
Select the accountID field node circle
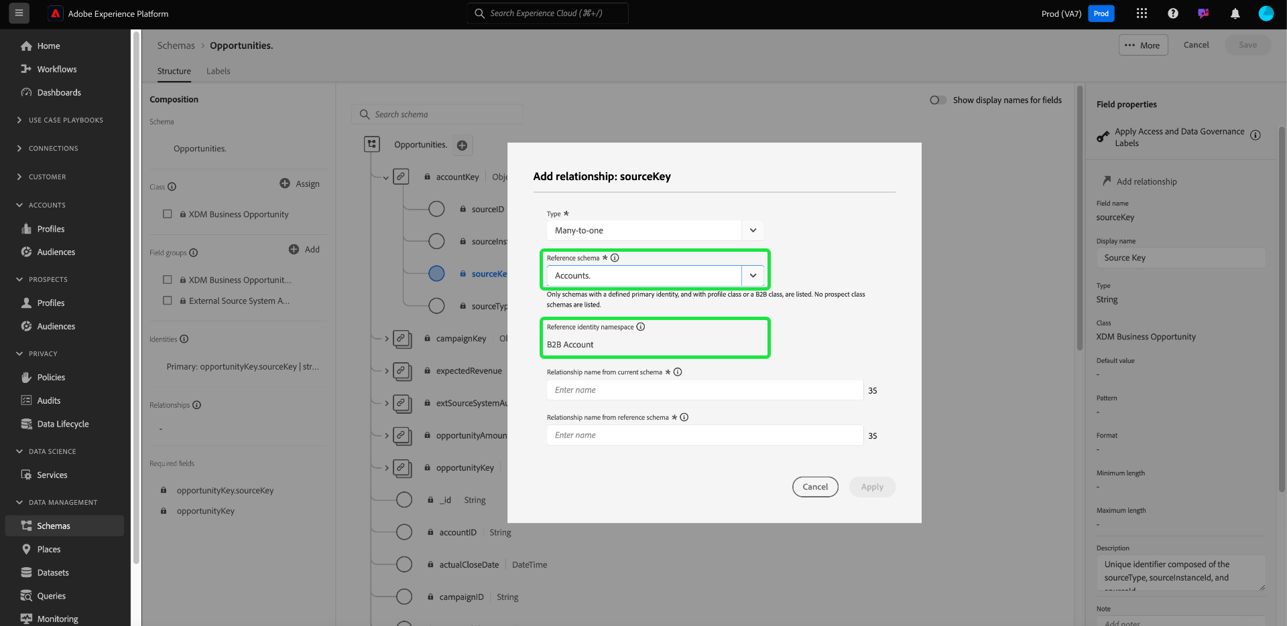404,532
